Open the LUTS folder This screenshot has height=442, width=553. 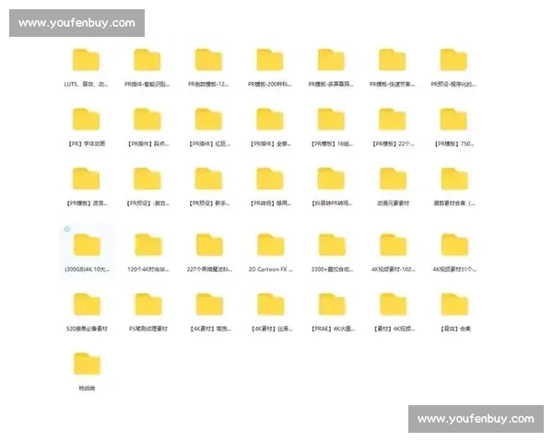click(86, 61)
